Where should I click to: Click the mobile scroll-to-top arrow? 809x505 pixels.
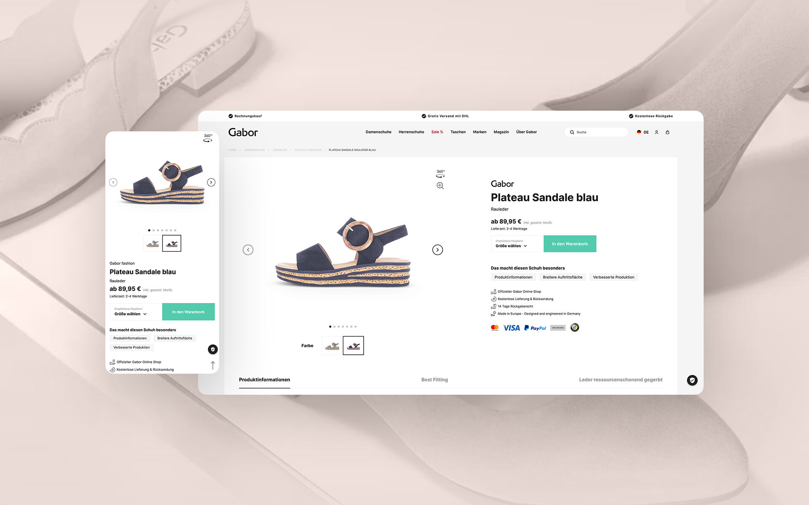tap(213, 365)
